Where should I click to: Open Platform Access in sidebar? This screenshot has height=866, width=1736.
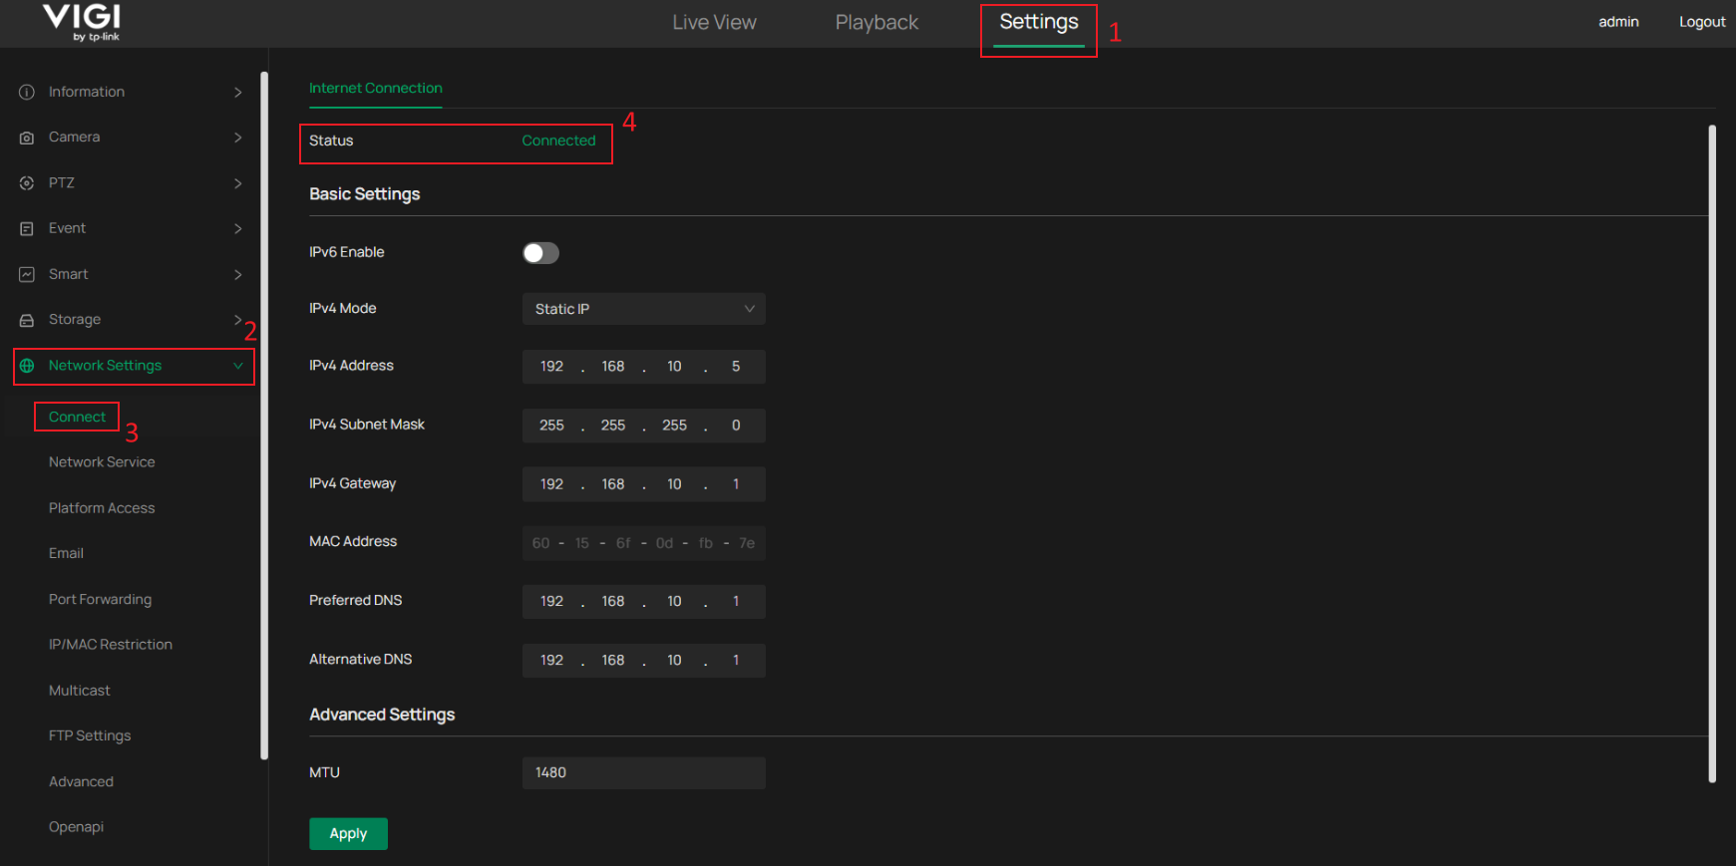(x=102, y=508)
